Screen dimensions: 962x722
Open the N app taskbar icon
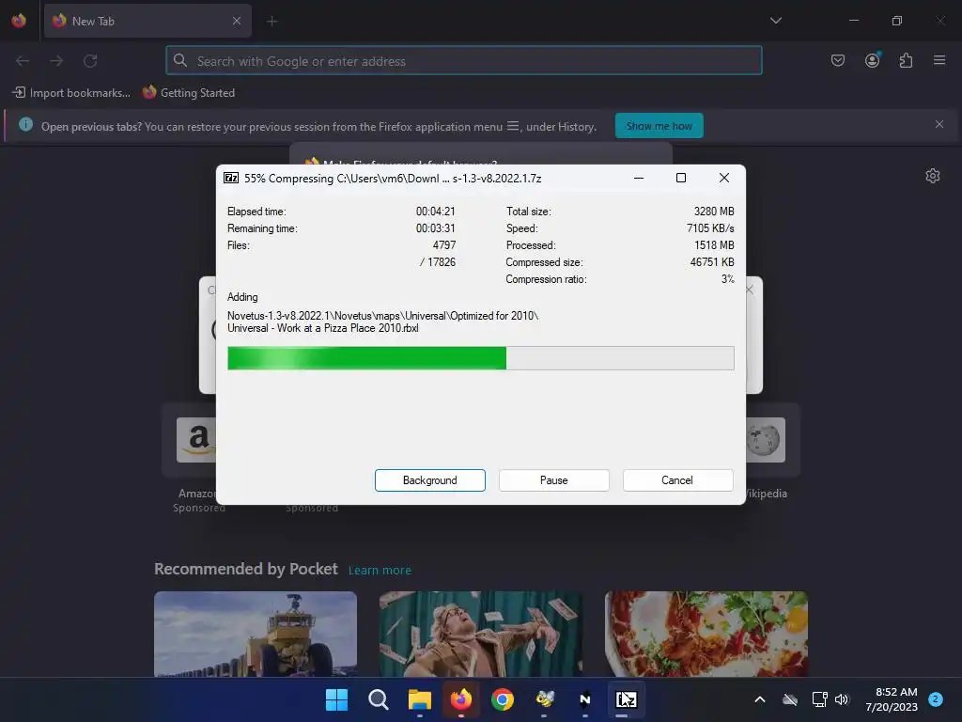click(x=585, y=699)
